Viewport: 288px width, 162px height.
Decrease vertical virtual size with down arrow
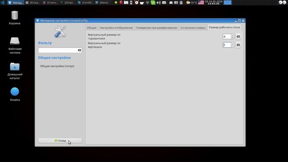click(x=233, y=46)
